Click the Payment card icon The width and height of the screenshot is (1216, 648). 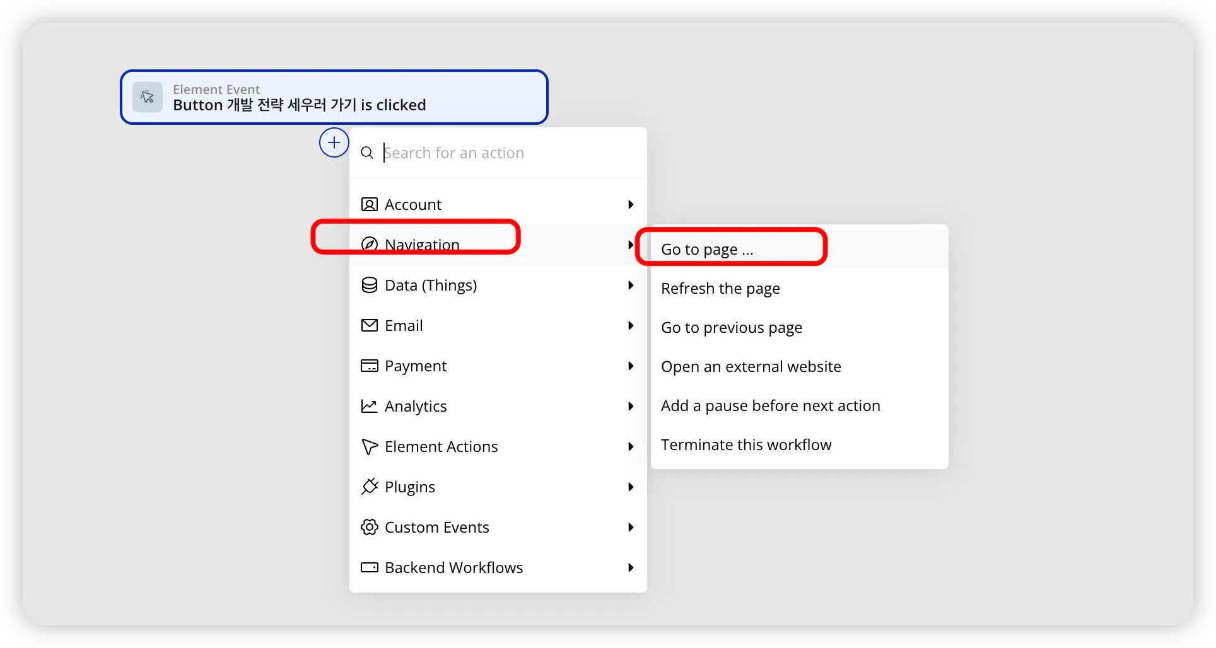[370, 366]
